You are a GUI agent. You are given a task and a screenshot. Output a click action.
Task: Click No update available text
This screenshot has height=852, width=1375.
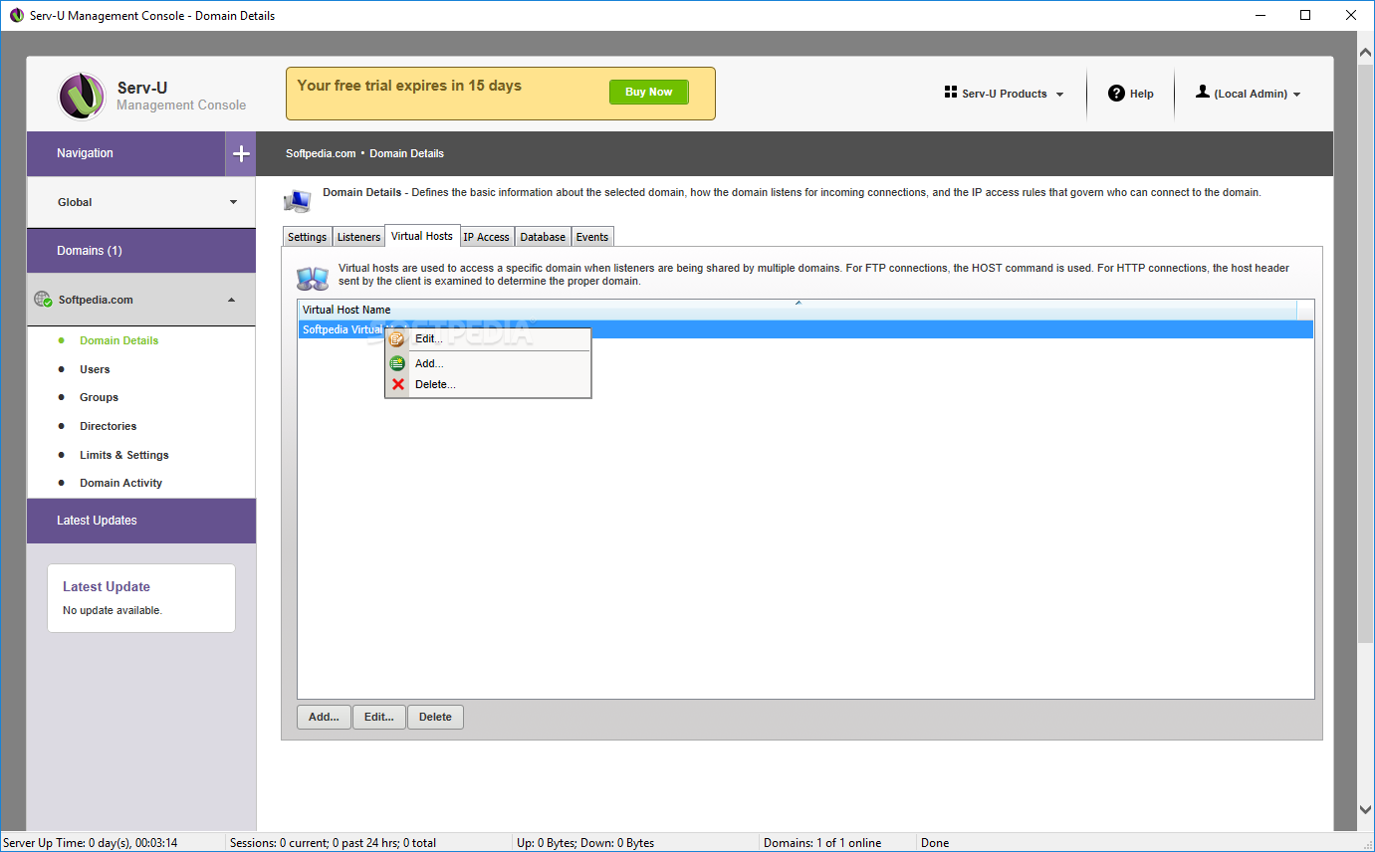(113, 610)
